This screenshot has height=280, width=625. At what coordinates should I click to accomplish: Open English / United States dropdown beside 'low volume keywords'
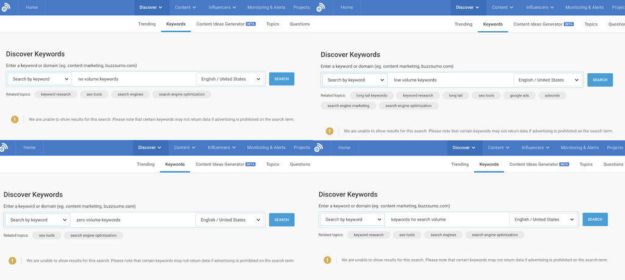tap(547, 80)
